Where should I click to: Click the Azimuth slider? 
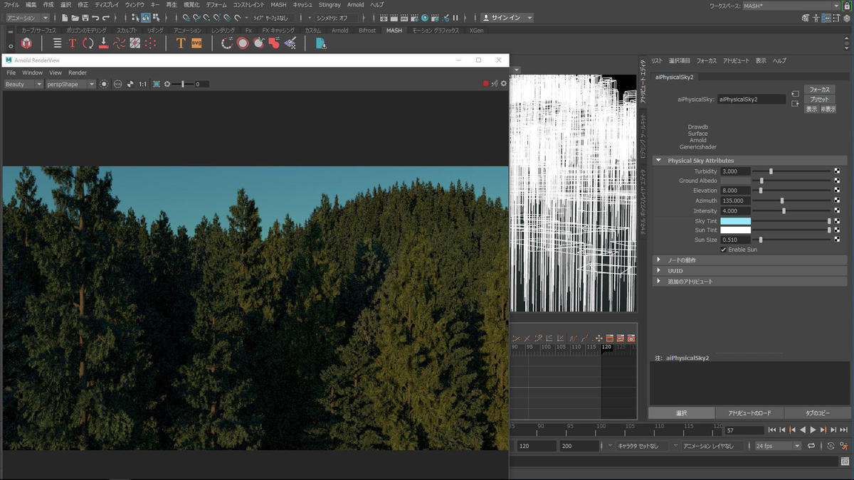tap(791, 201)
